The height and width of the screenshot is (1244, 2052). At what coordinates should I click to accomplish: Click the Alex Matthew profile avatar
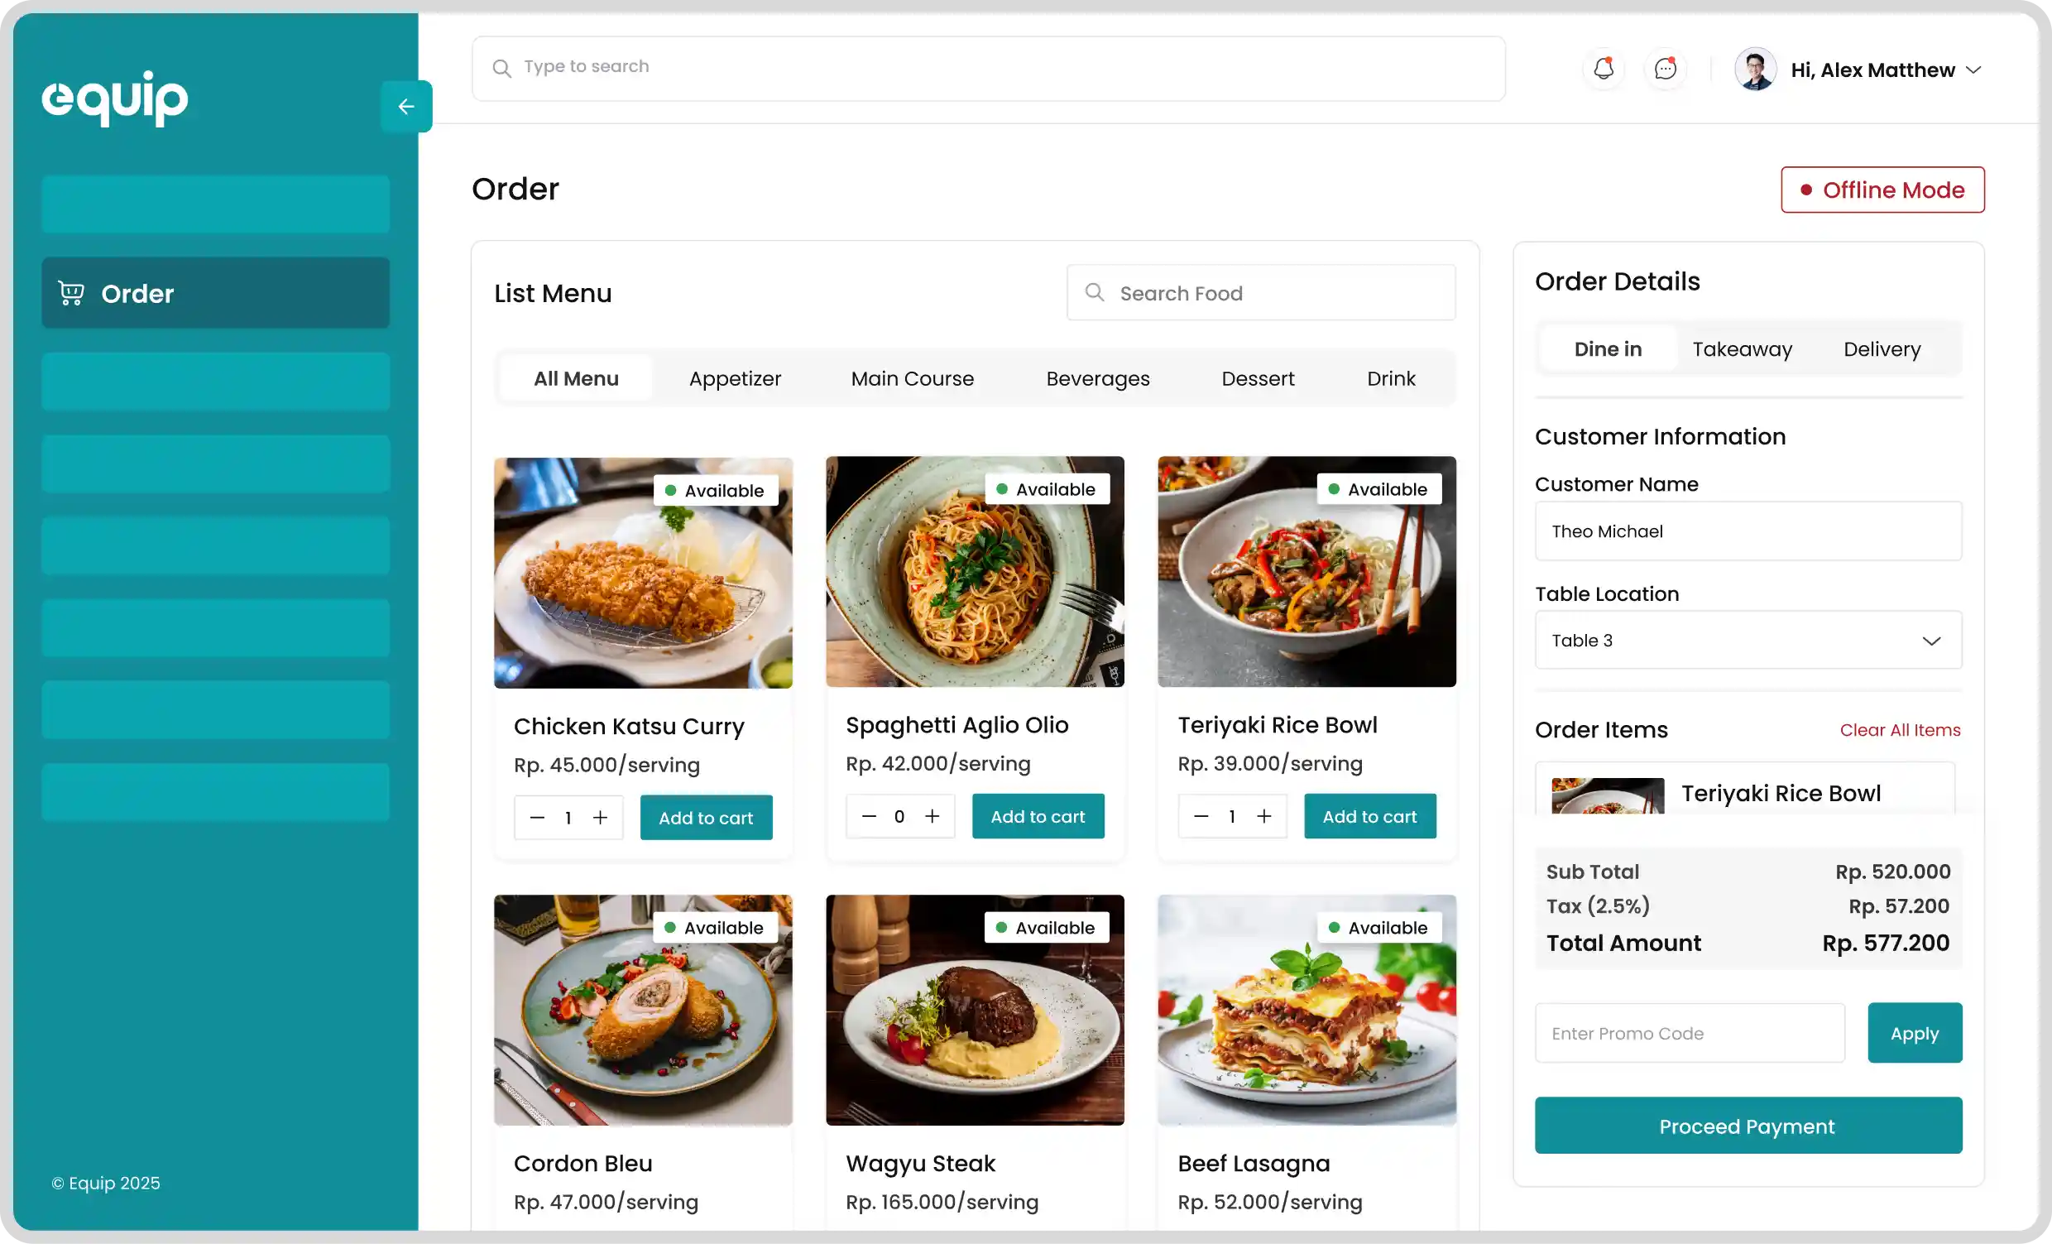point(1755,70)
